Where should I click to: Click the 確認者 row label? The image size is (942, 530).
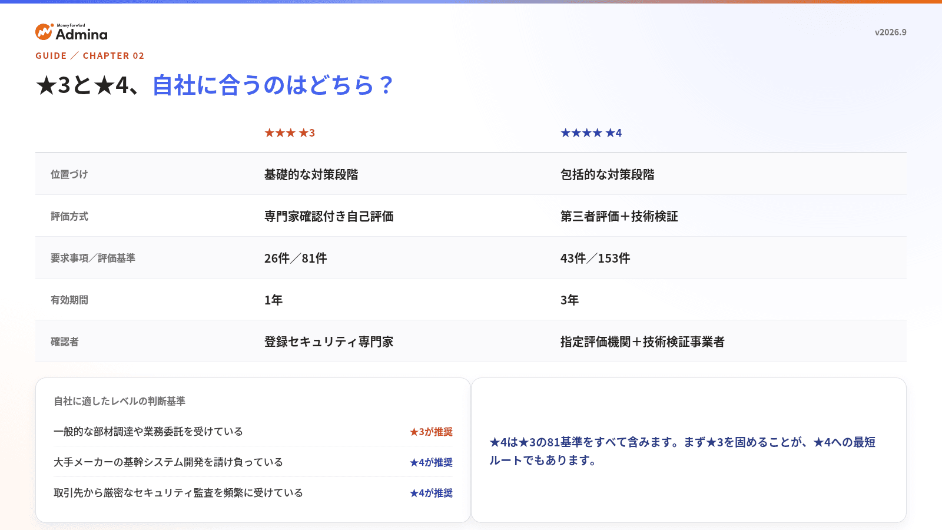(64, 342)
